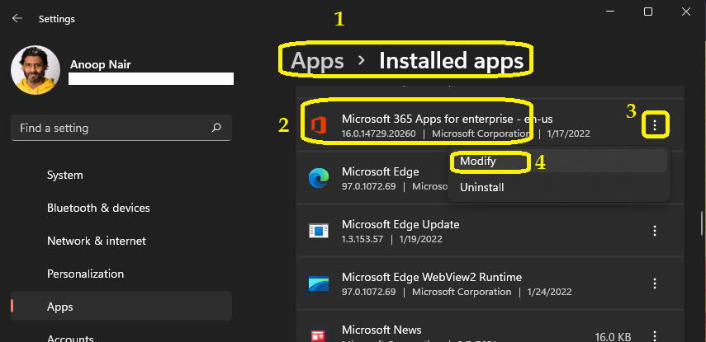Click the 16.0 KB size of Microsoft News

coord(613,336)
